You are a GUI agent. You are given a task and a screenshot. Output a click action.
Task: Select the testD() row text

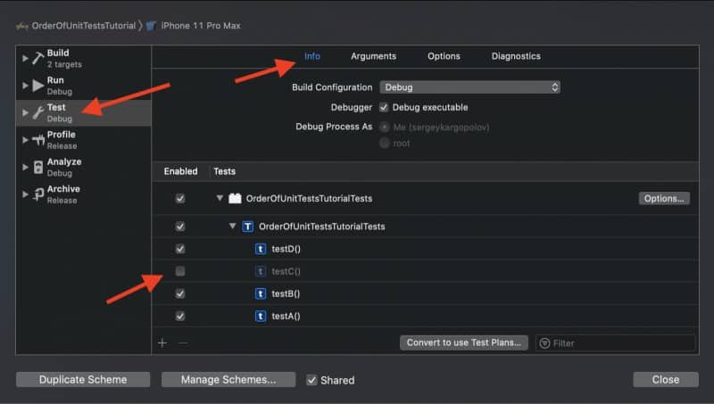286,249
